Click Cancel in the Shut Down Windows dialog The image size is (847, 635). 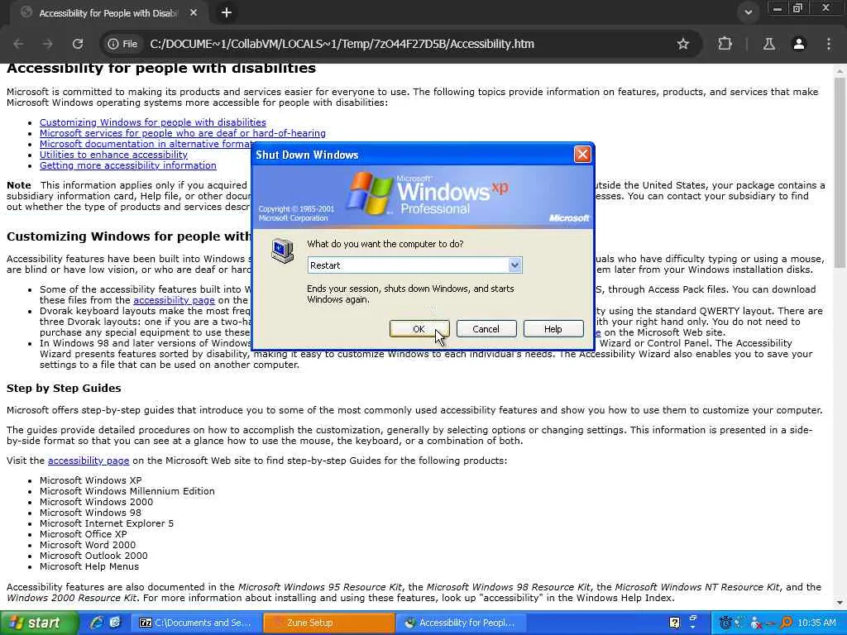point(486,329)
